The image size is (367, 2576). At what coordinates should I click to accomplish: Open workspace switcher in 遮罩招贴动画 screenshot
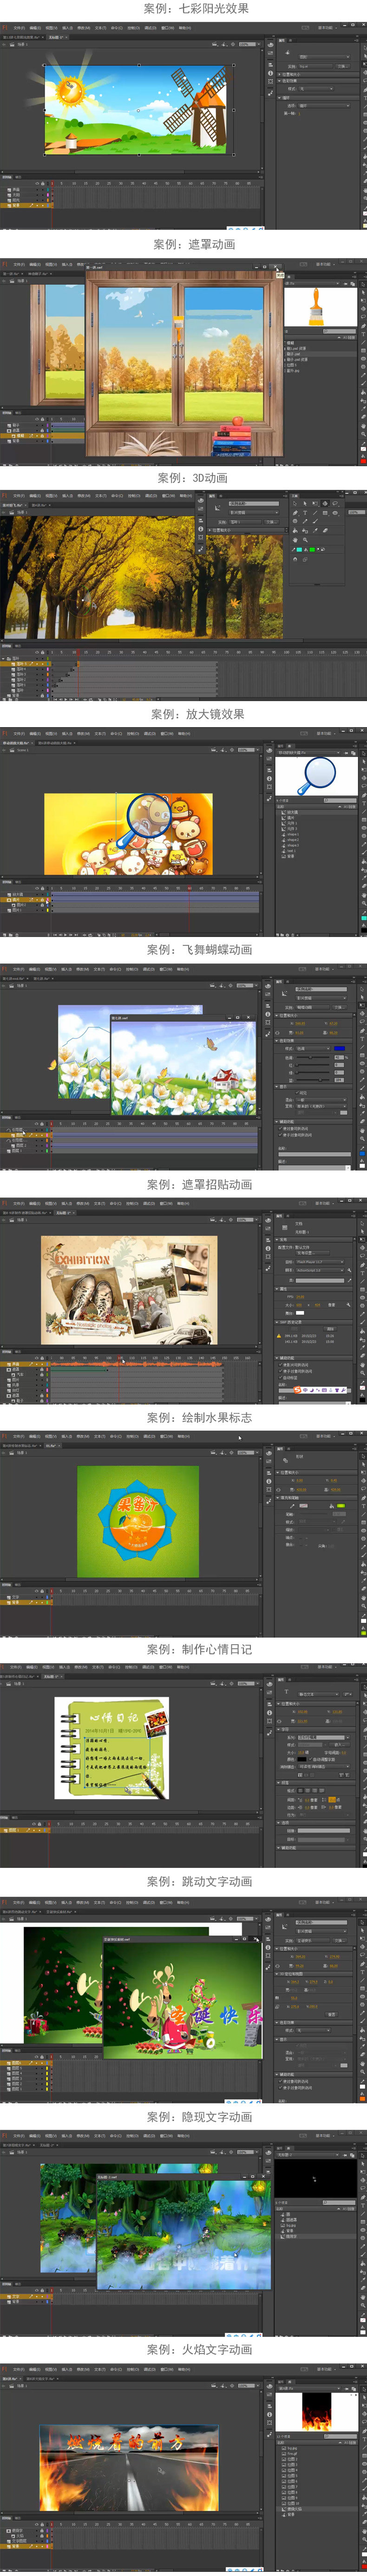coord(325,1202)
